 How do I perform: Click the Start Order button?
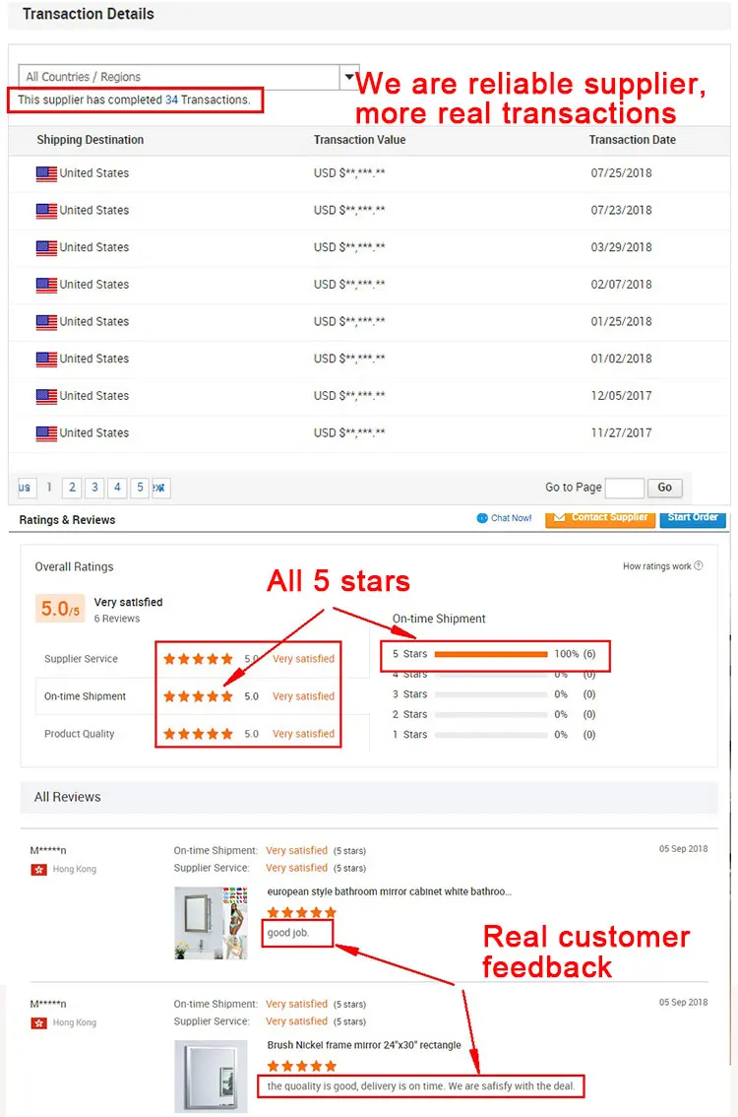[x=693, y=518]
